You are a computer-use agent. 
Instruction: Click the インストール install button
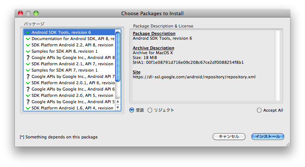click(268, 137)
